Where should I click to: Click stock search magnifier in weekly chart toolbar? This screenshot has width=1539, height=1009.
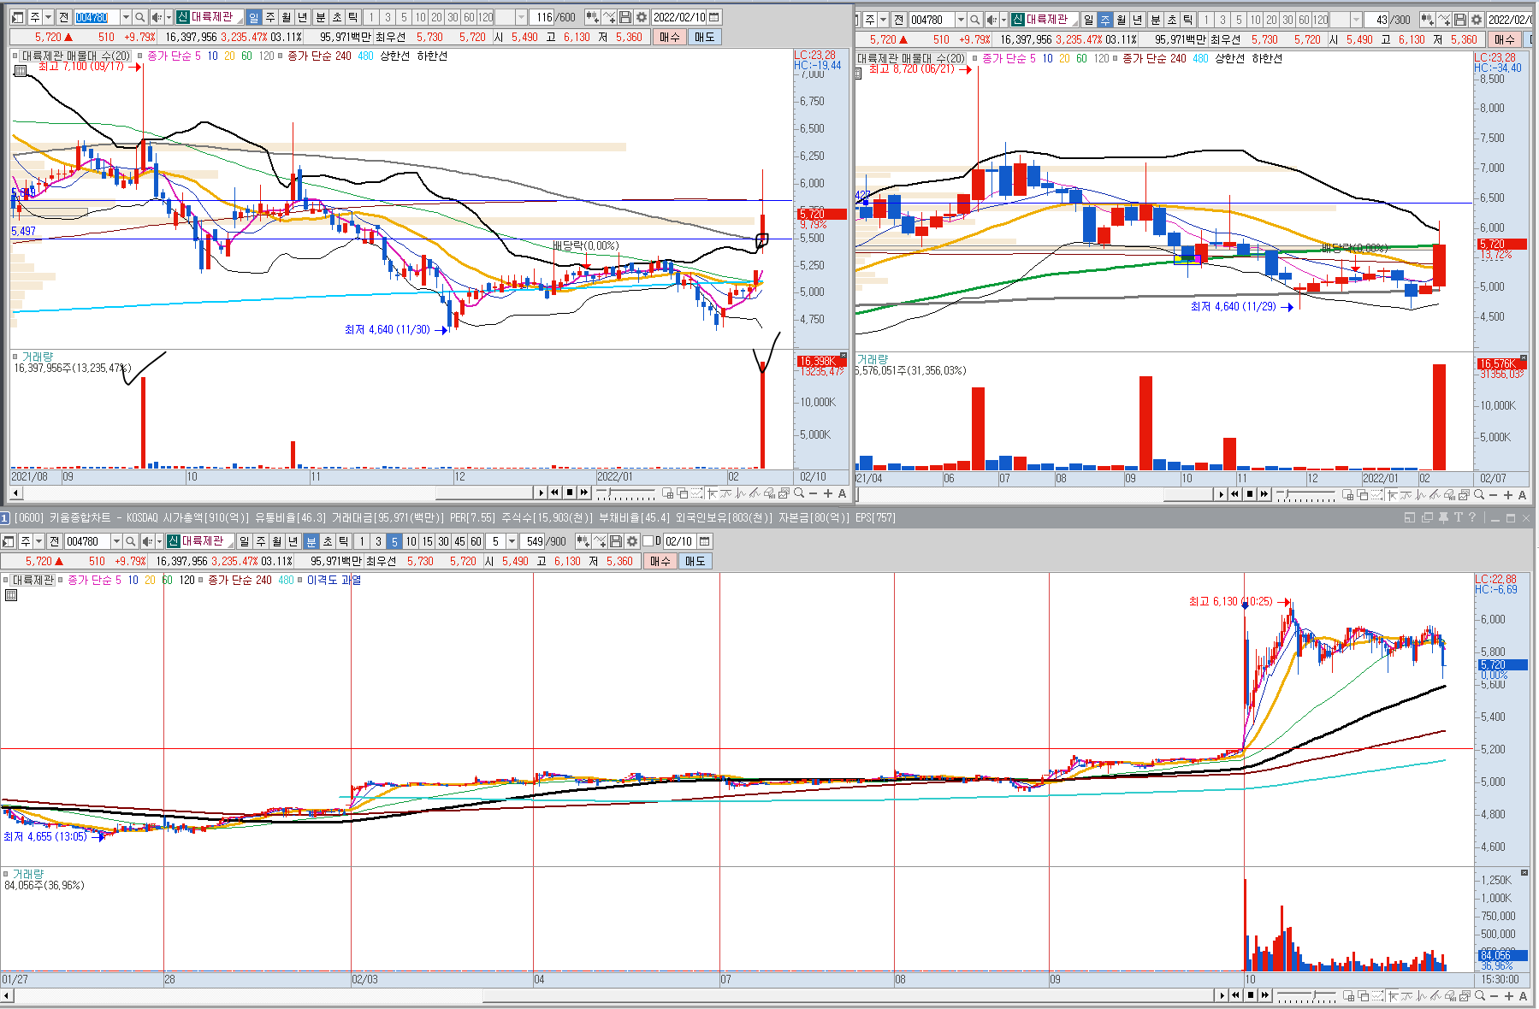point(974,20)
